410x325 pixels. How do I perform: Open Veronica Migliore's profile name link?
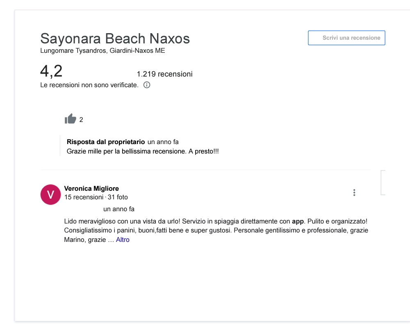point(91,188)
